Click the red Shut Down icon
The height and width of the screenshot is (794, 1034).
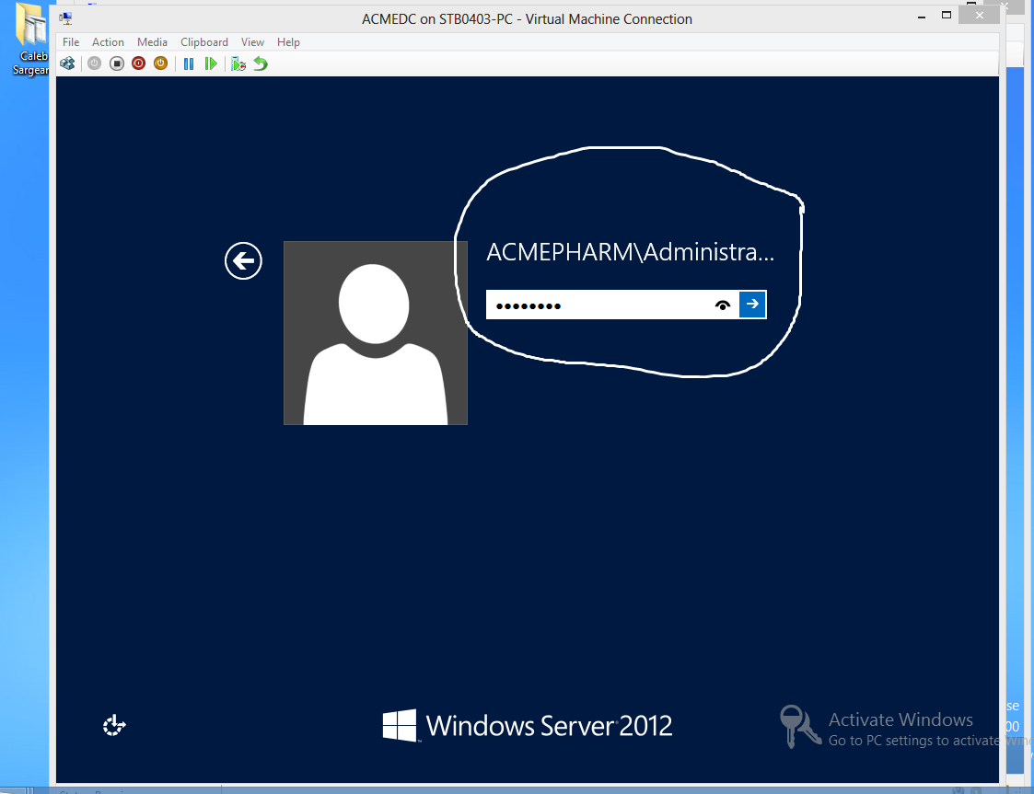(138, 63)
